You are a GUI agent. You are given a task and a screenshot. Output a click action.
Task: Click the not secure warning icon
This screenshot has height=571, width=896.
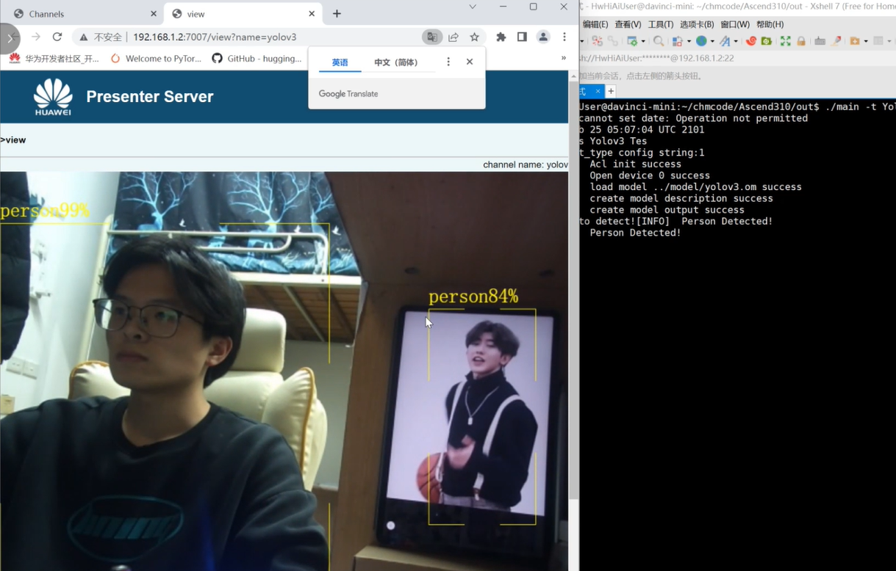[84, 37]
